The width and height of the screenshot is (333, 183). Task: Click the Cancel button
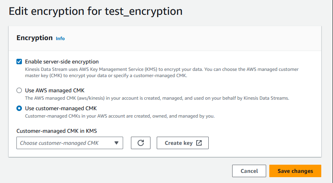click(249, 171)
